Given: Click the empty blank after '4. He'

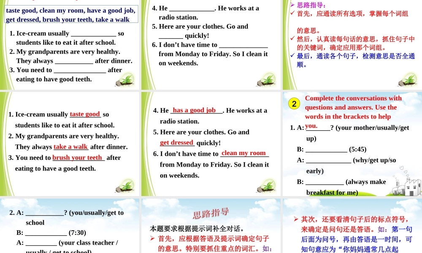Looking at the screenshot, I should tap(192, 9).
